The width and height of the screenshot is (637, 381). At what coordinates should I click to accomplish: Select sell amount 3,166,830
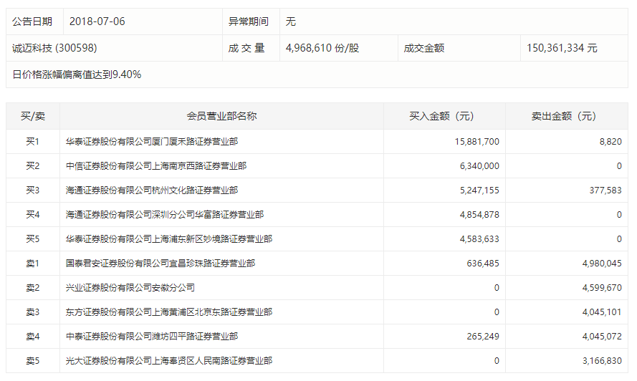point(602,361)
